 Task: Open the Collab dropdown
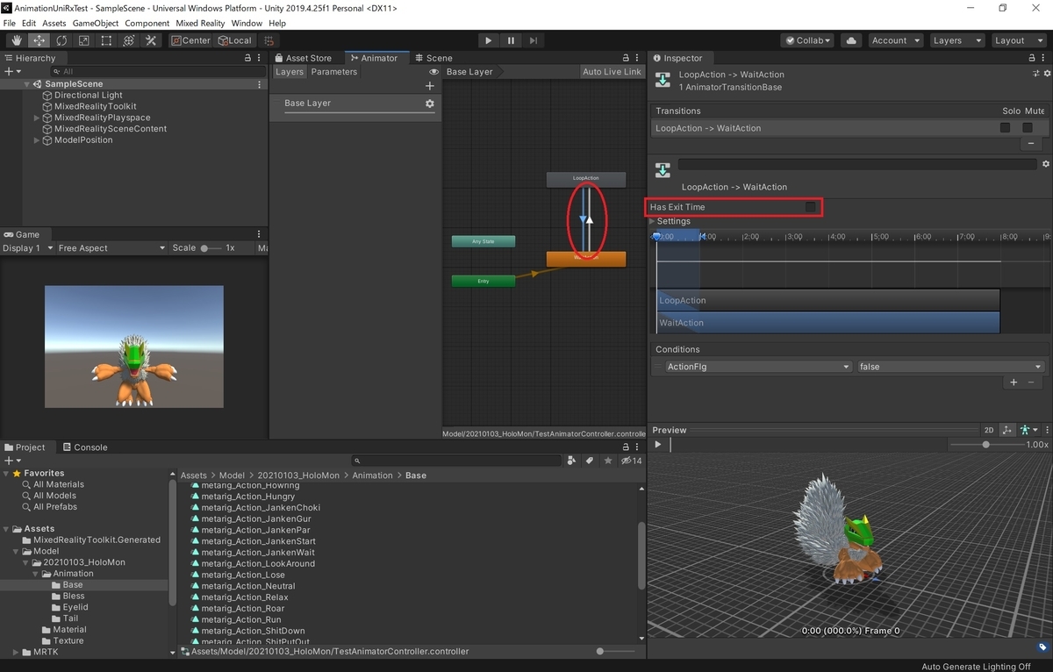tap(807, 40)
